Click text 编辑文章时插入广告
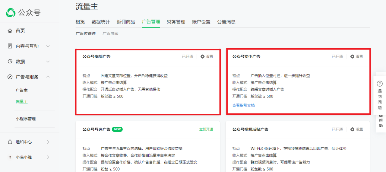Screen dimensions: 386x172 pyautogui.click(x=267, y=89)
